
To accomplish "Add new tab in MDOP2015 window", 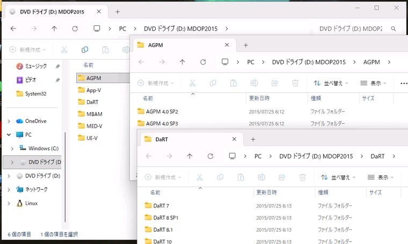I will (x=118, y=12).
